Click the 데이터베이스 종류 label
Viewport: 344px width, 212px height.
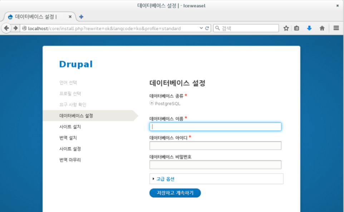(x=166, y=96)
